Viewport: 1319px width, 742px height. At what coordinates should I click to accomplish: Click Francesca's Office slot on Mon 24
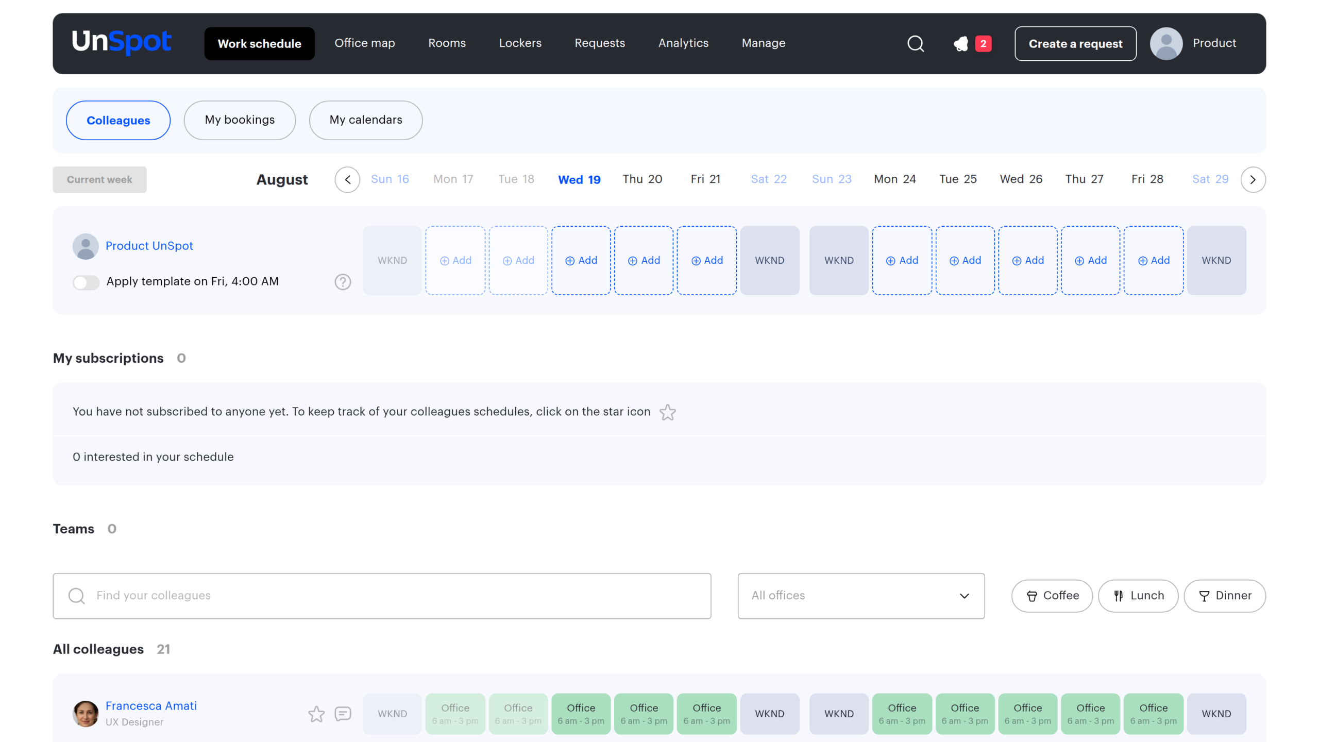point(902,714)
